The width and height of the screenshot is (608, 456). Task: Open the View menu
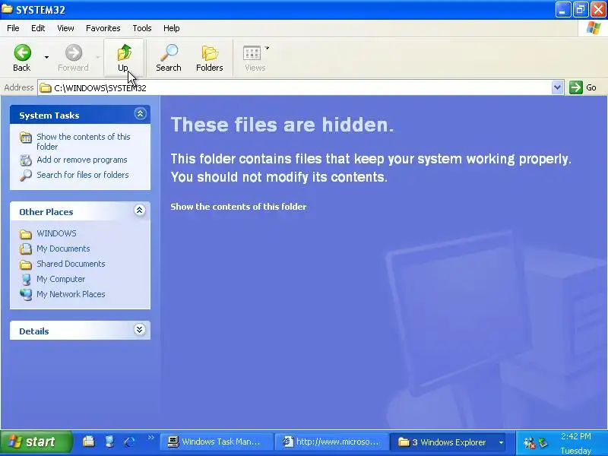click(x=65, y=28)
